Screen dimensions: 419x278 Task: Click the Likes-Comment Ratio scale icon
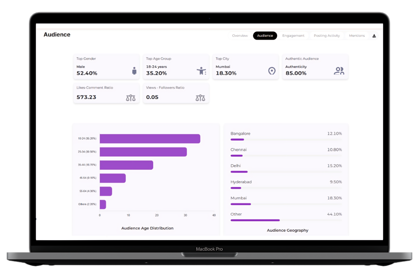[x=131, y=97]
